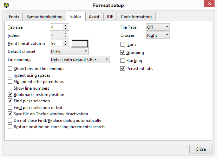Open the Syntax highlighting tab

[x=45, y=17]
